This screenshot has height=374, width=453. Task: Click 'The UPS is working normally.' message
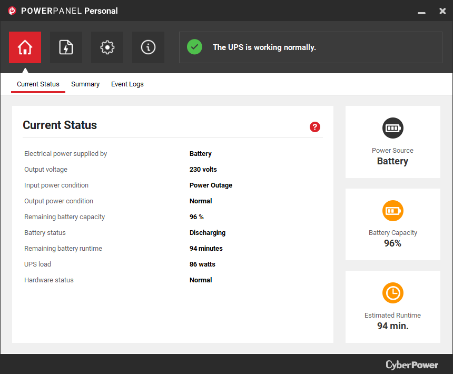point(264,47)
